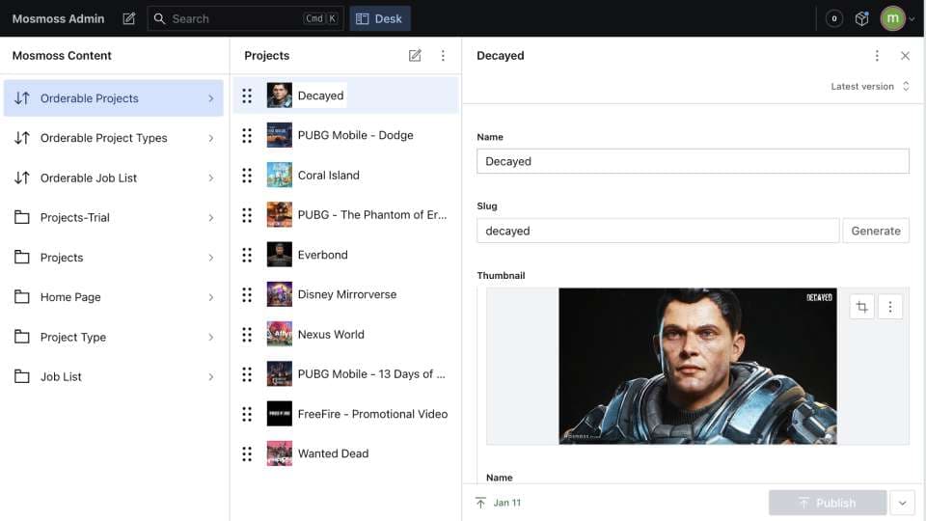Click the Publish button

tap(828, 503)
